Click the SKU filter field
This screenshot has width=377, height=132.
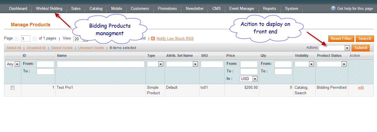point(212,64)
